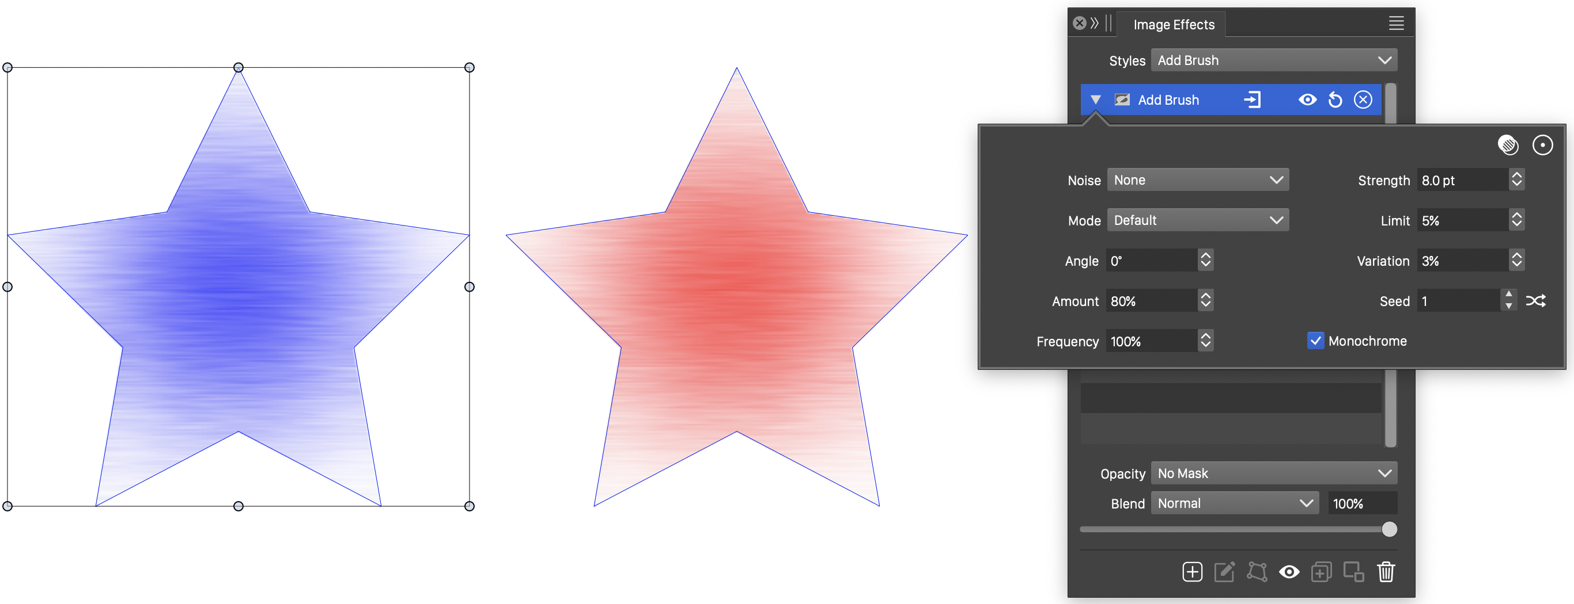Select the Image Effects tab

pos(1173,24)
